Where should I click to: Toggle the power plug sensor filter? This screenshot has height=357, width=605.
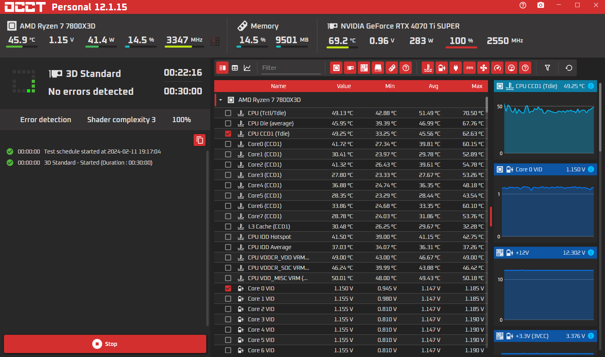point(456,68)
